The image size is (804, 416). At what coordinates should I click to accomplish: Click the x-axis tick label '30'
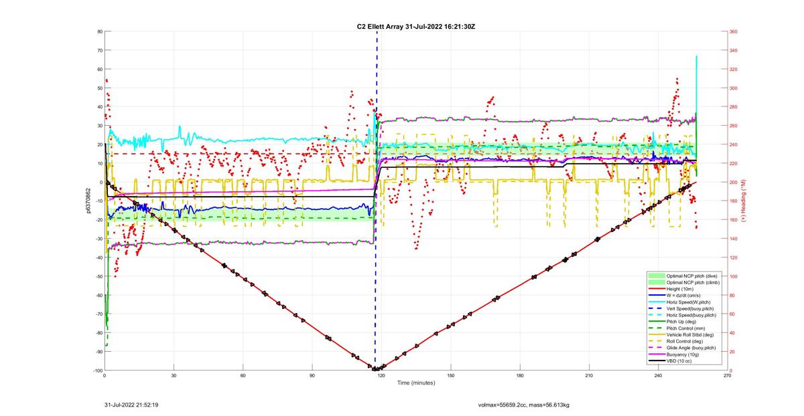click(x=174, y=376)
